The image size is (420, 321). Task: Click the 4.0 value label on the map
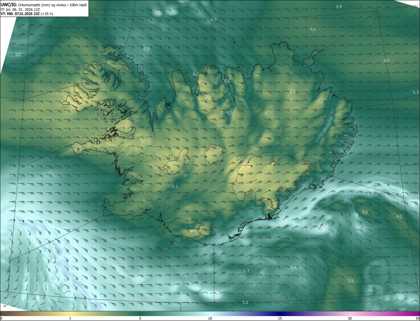387,60
